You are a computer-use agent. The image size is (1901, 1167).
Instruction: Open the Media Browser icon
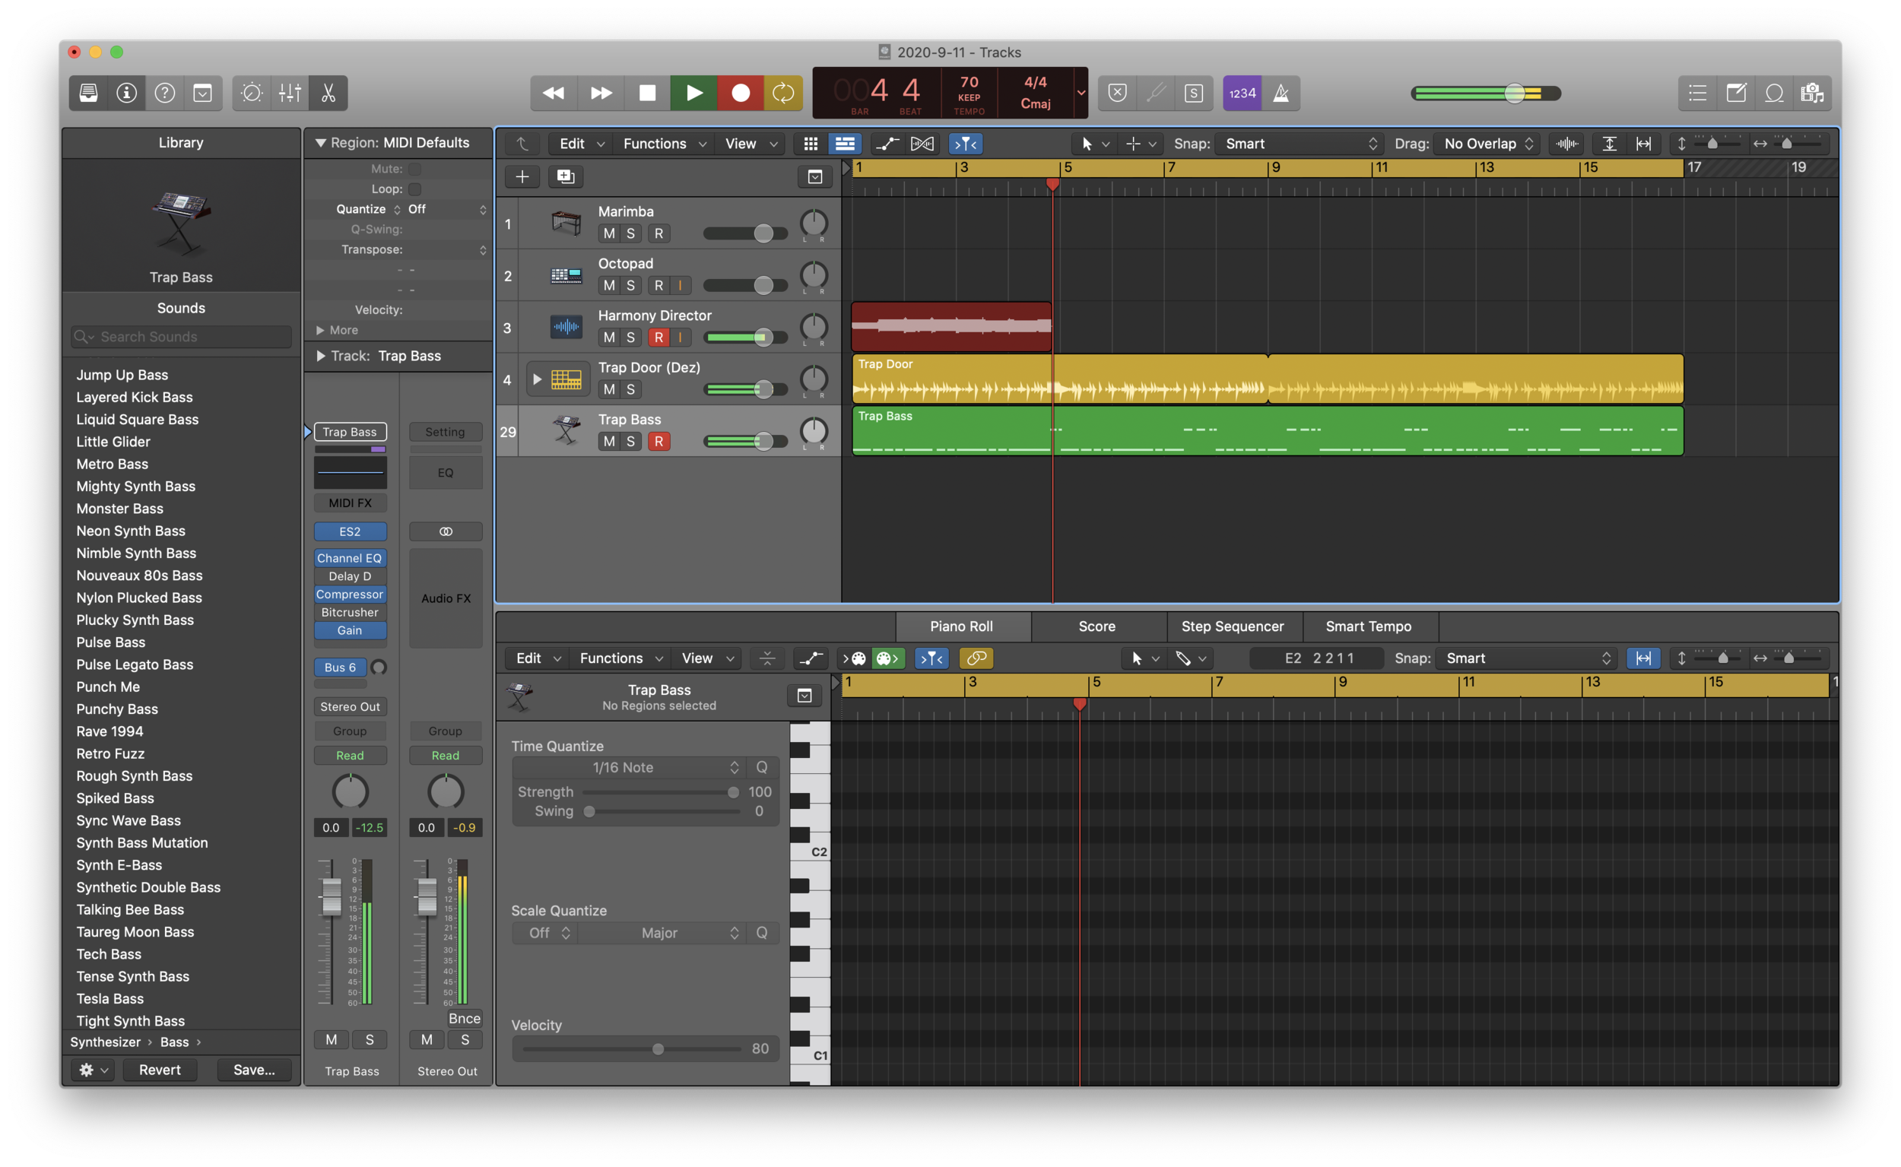[x=1811, y=94]
